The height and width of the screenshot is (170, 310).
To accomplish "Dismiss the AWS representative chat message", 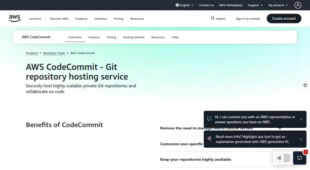I will (x=301, y=119).
